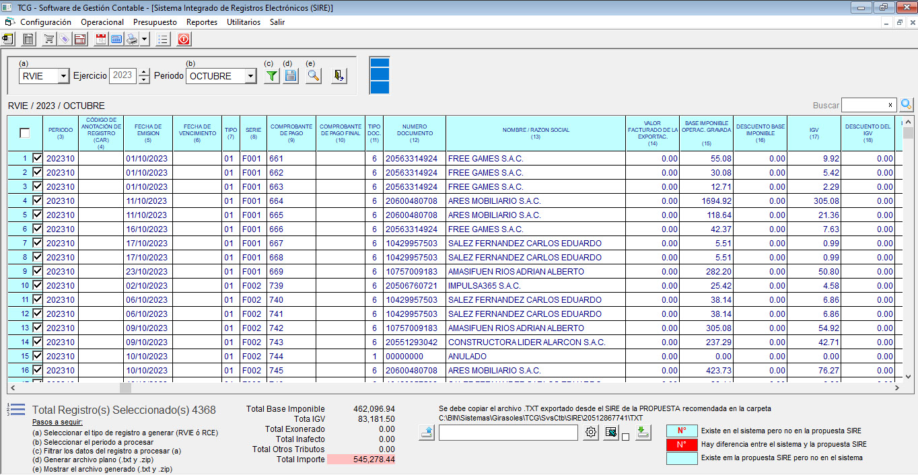Click the search button beside Buscar field
The image size is (918, 475).
pyautogui.click(x=907, y=105)
